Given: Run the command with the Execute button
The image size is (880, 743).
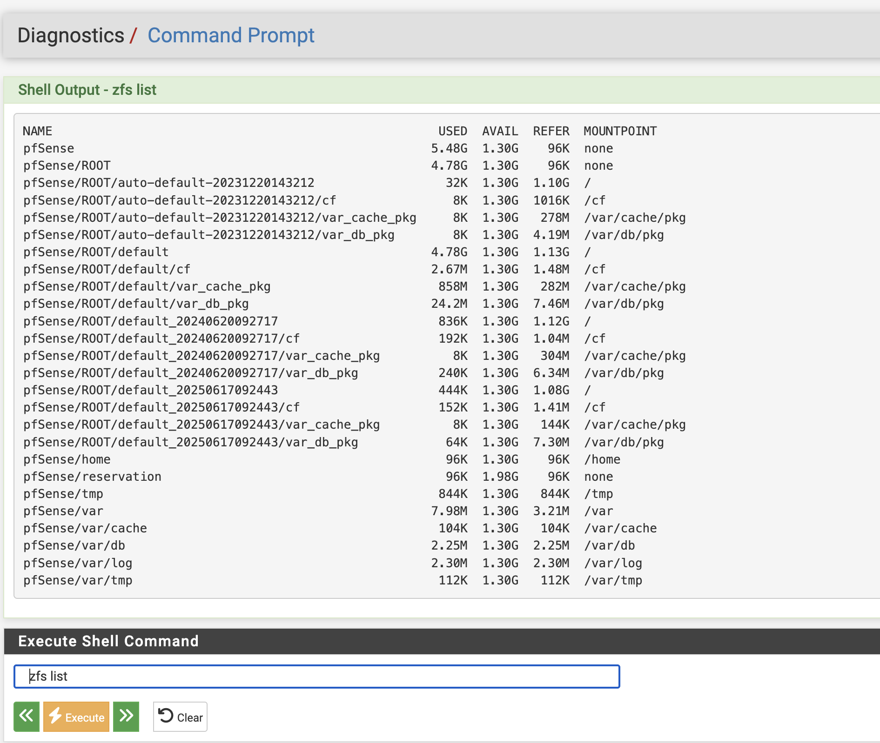Looking at the screenshot, I should click(76, 716).
